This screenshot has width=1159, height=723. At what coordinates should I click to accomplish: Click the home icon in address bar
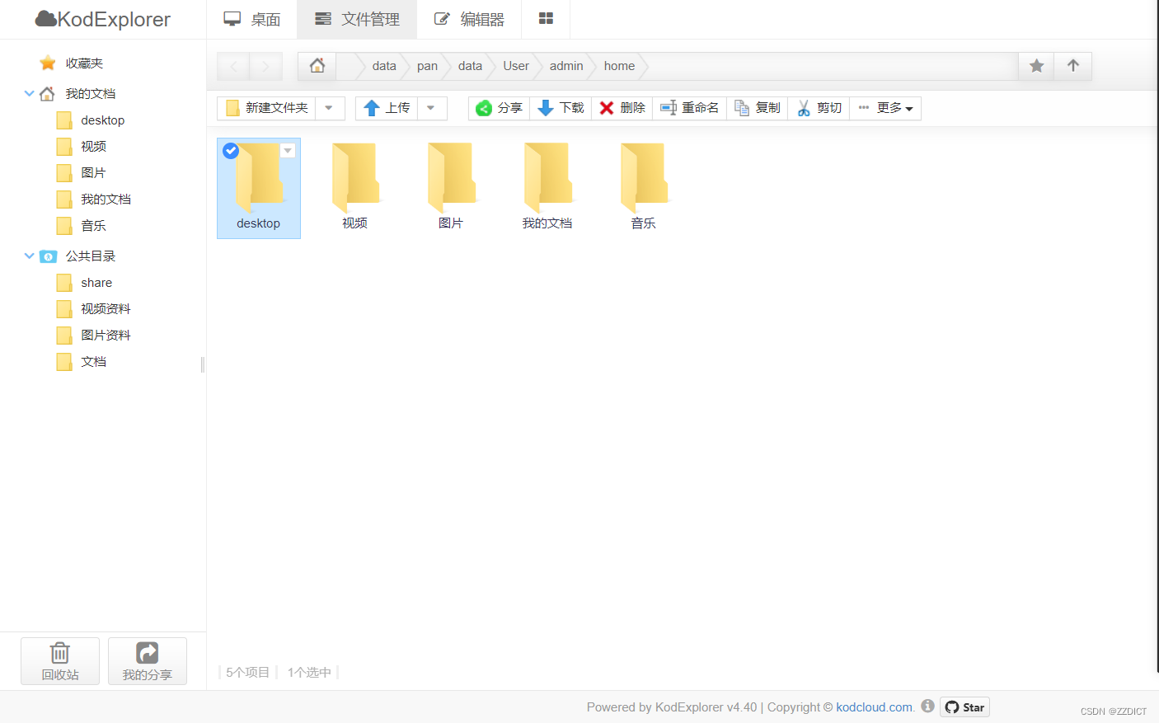[317, 66]
